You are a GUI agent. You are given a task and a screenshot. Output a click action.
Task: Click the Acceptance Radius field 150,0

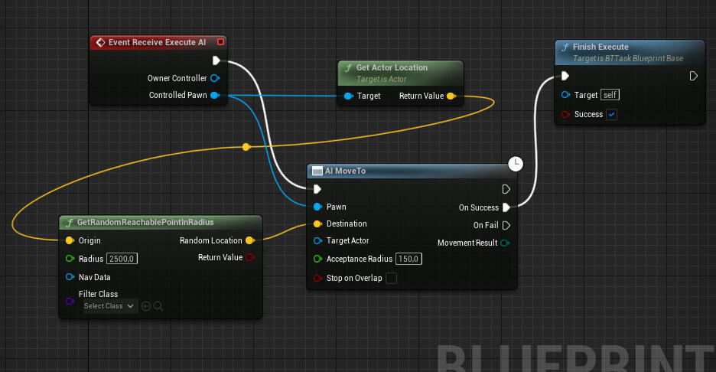click(x=408, y=259)
